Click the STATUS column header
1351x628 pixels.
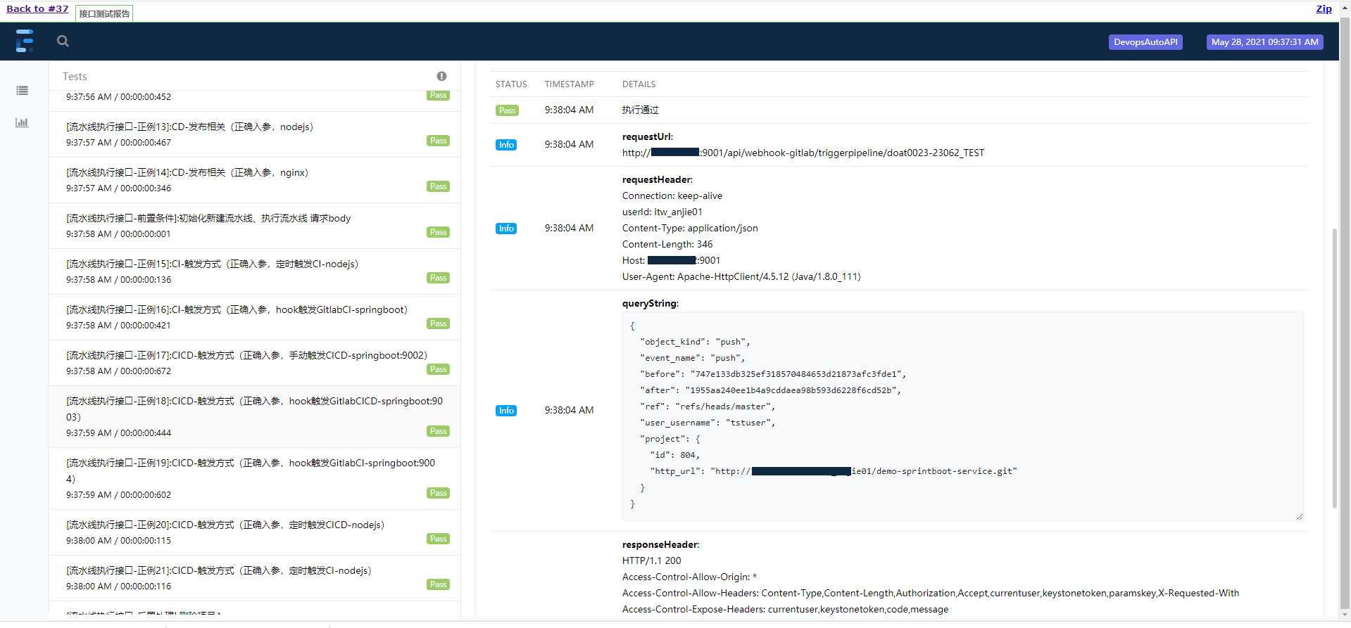[511, 84]
